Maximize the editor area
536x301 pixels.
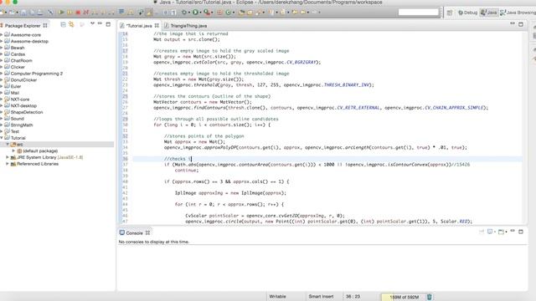[x=521, y=24]
